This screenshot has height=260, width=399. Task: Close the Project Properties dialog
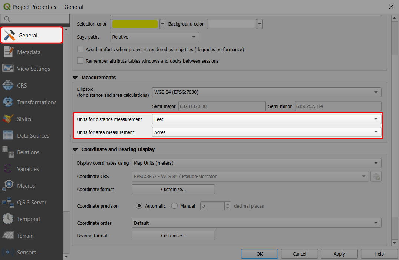point(391,7)
